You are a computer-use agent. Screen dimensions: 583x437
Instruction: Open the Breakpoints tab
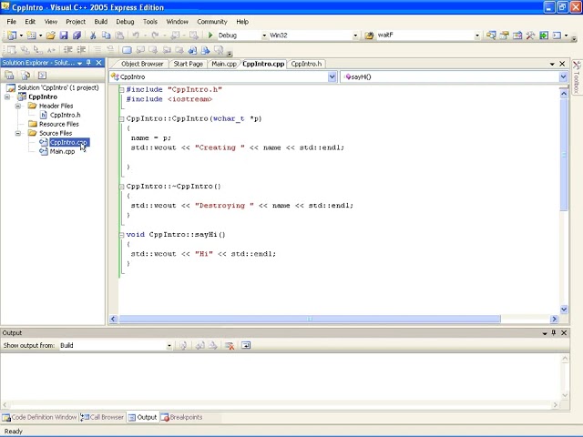(x=182, y=417)
